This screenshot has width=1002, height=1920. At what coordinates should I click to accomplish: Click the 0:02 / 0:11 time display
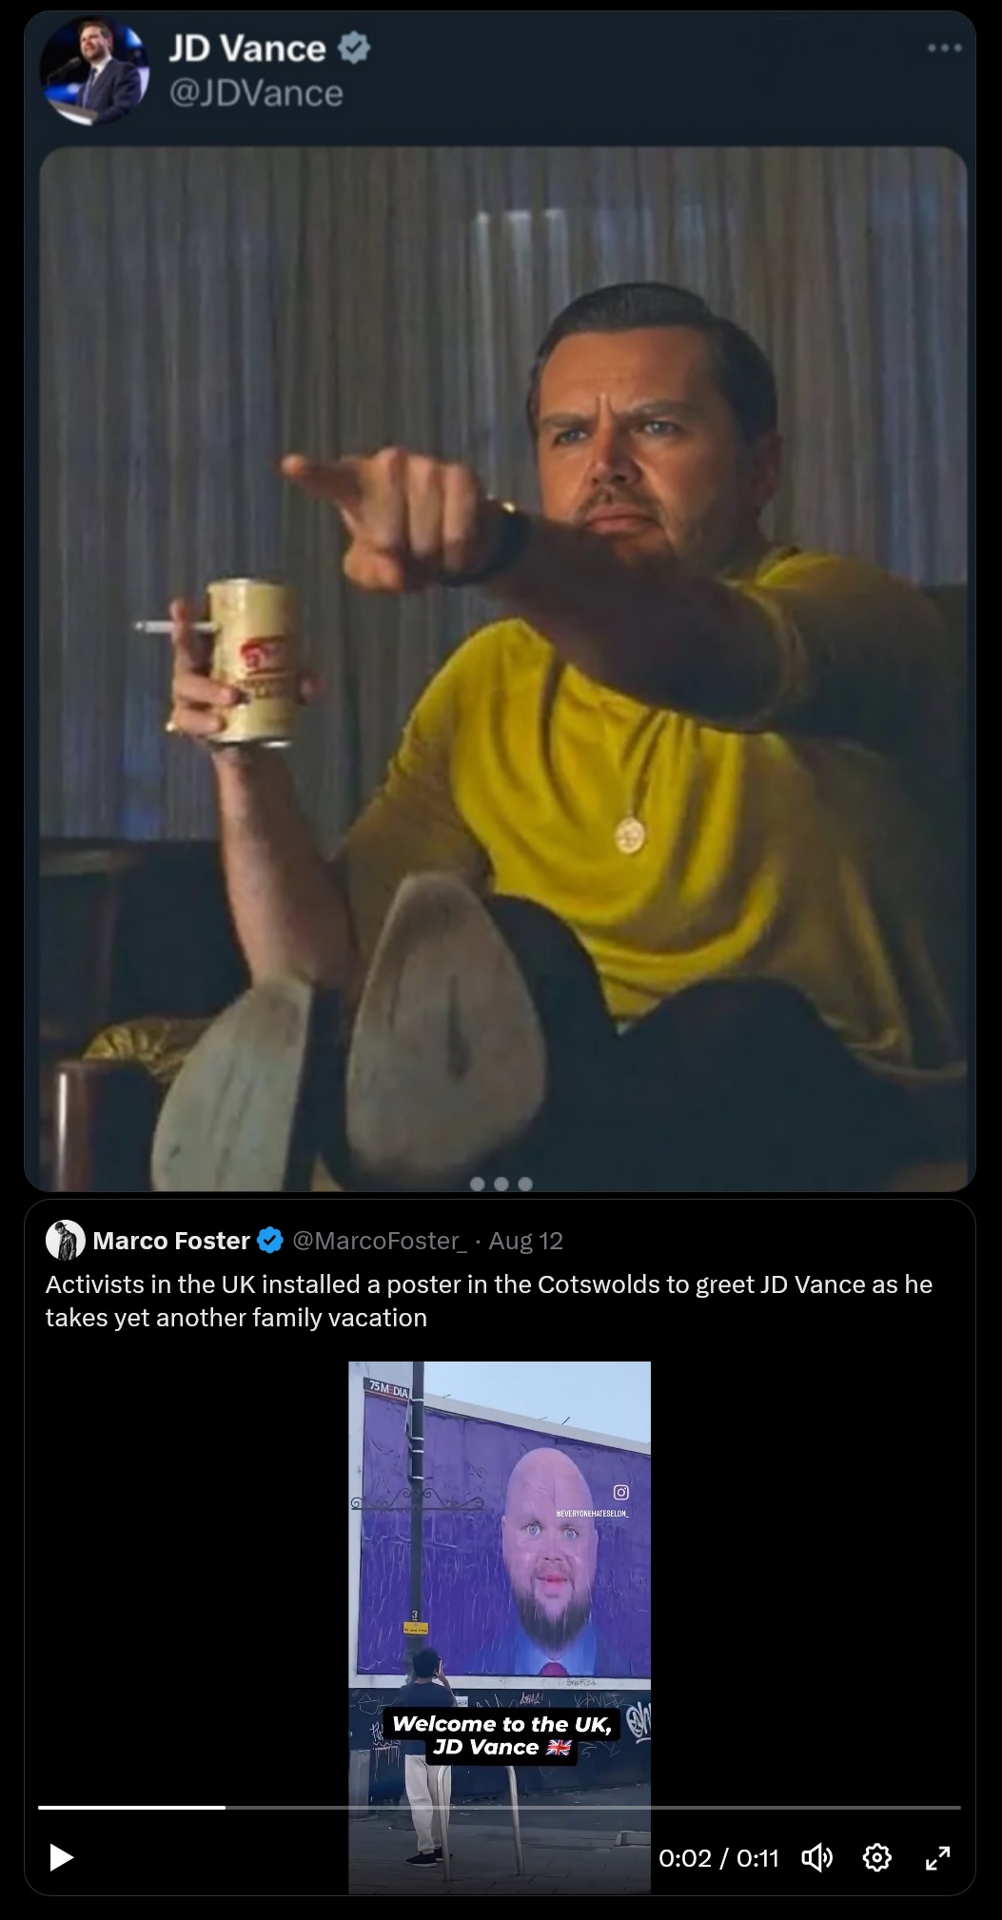[x=718, y=1858]
